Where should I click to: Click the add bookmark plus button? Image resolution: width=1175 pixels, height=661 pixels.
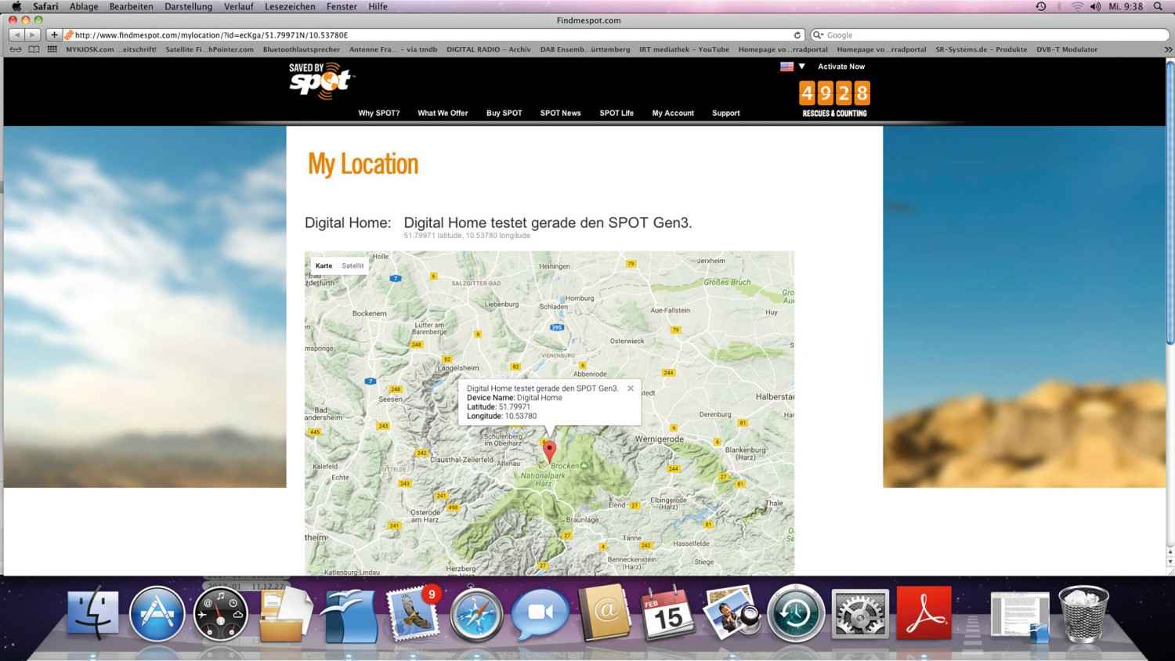54,35
